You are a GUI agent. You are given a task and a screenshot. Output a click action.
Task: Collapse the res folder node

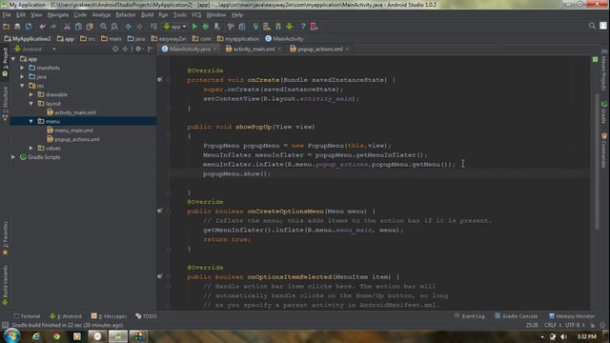[x=22, y=86]
